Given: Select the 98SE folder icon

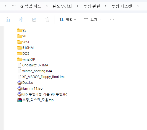Looking at the screenshot, I should click(20, 42).
